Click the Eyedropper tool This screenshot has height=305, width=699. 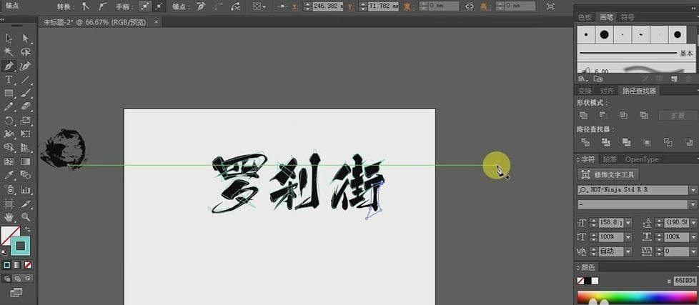(9, 175)
